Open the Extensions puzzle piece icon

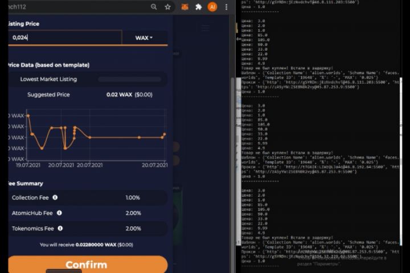pyautogui.click(x=199, y=7)
